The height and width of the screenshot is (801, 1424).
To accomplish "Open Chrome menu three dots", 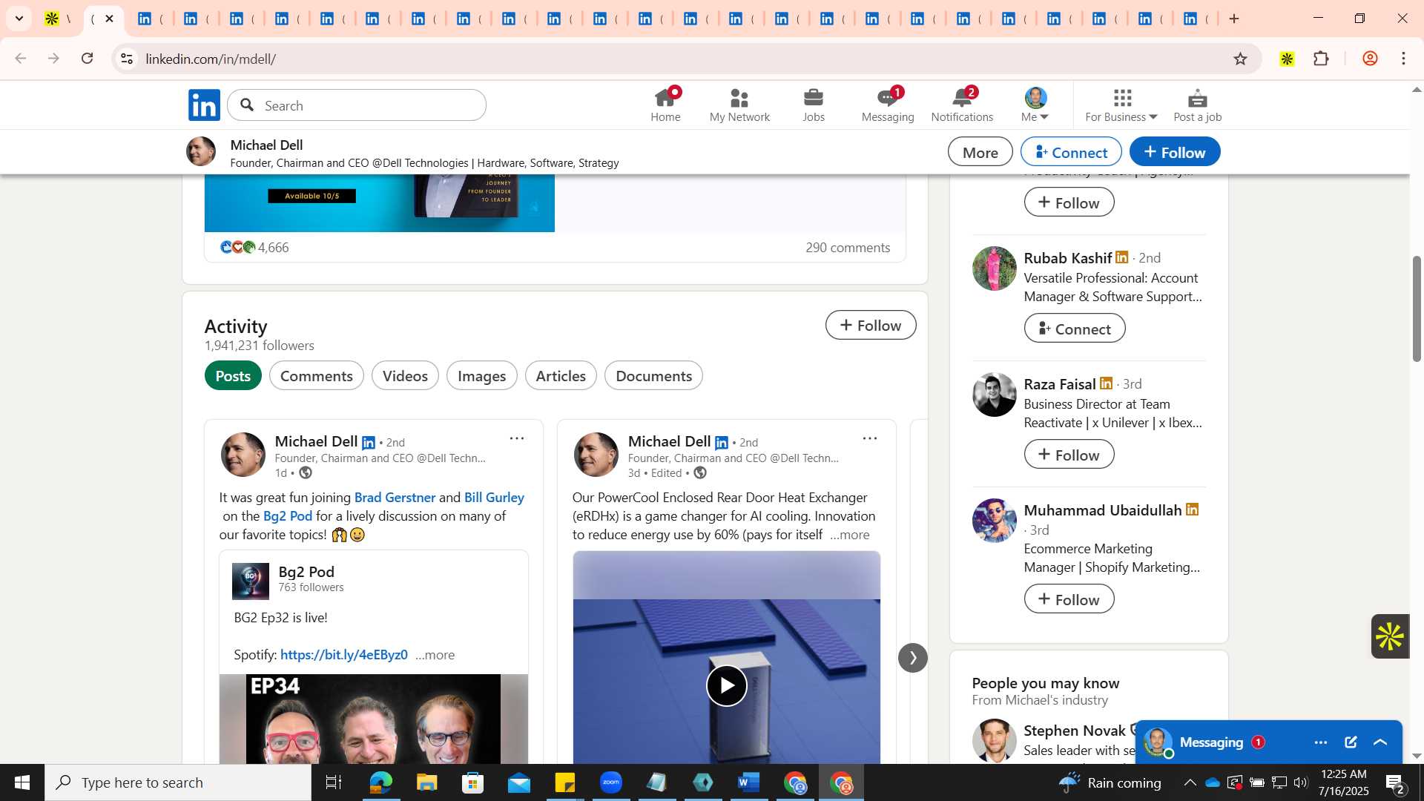I will [1403, 59].
